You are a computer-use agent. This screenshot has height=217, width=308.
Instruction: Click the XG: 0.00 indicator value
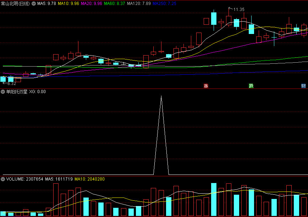tap(38, 92)
